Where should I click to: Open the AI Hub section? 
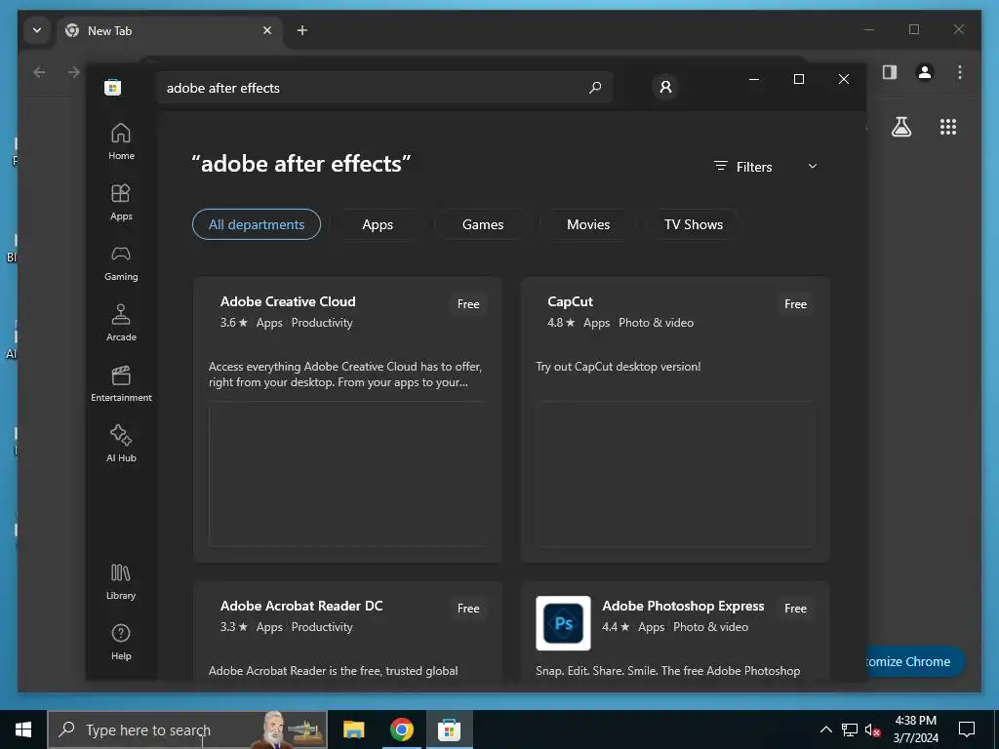click(x=121, y=445)
